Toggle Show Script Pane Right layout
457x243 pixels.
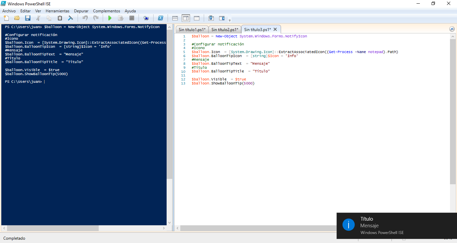tap(186, 18)
